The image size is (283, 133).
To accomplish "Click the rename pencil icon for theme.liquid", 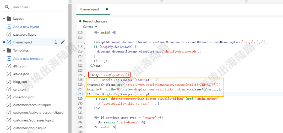I will (63, 42).
